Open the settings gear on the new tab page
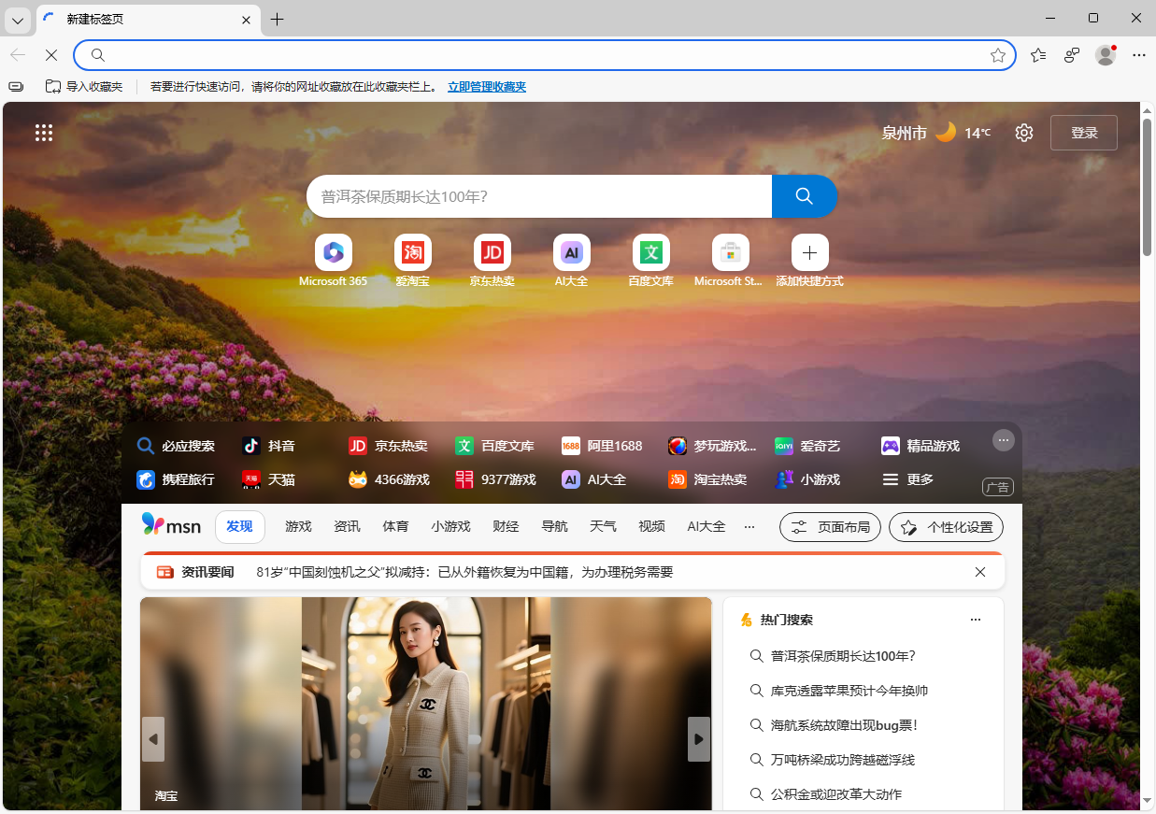Viewport: 1156px width, 814px height. coord(1023,133)
